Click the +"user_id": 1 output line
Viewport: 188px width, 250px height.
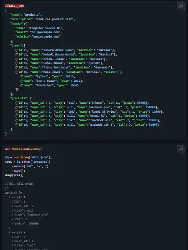click(23, 241)
